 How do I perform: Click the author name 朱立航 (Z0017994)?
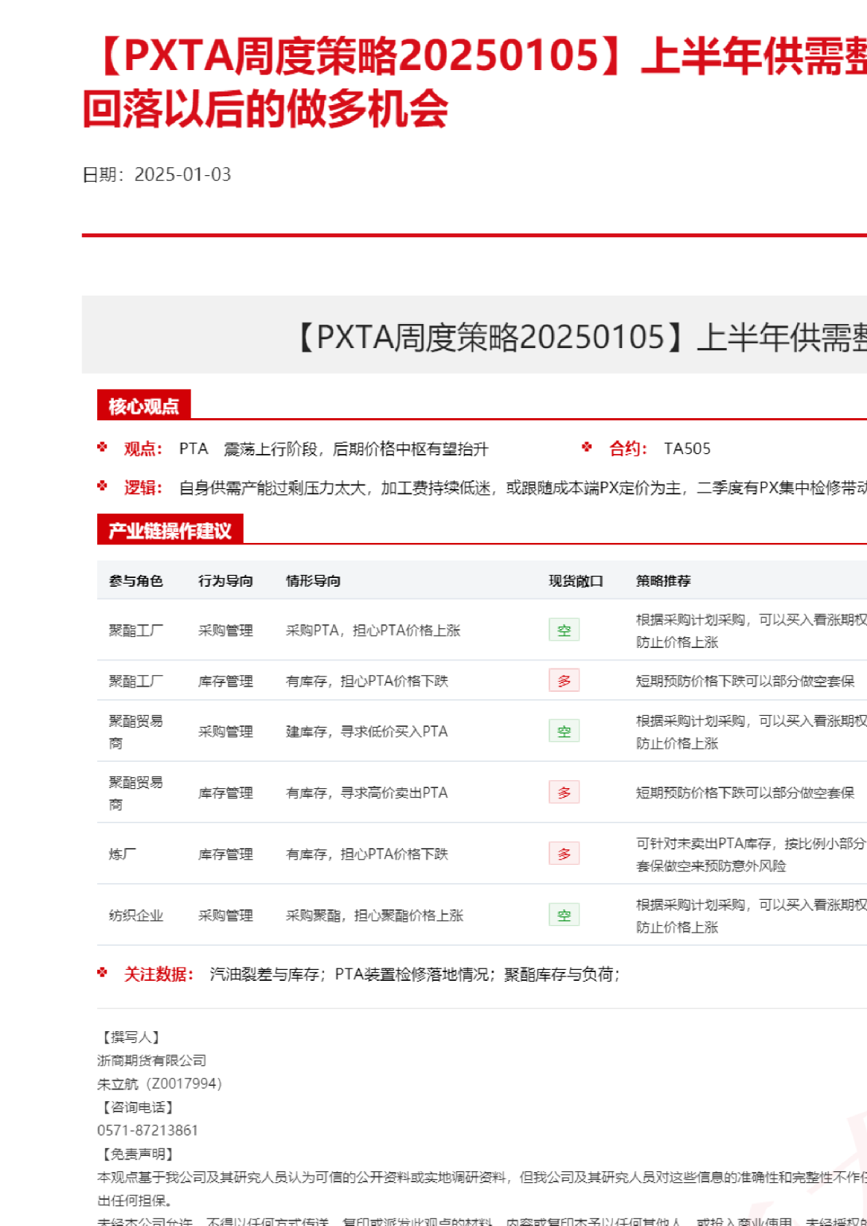(x=159, y=1084)
